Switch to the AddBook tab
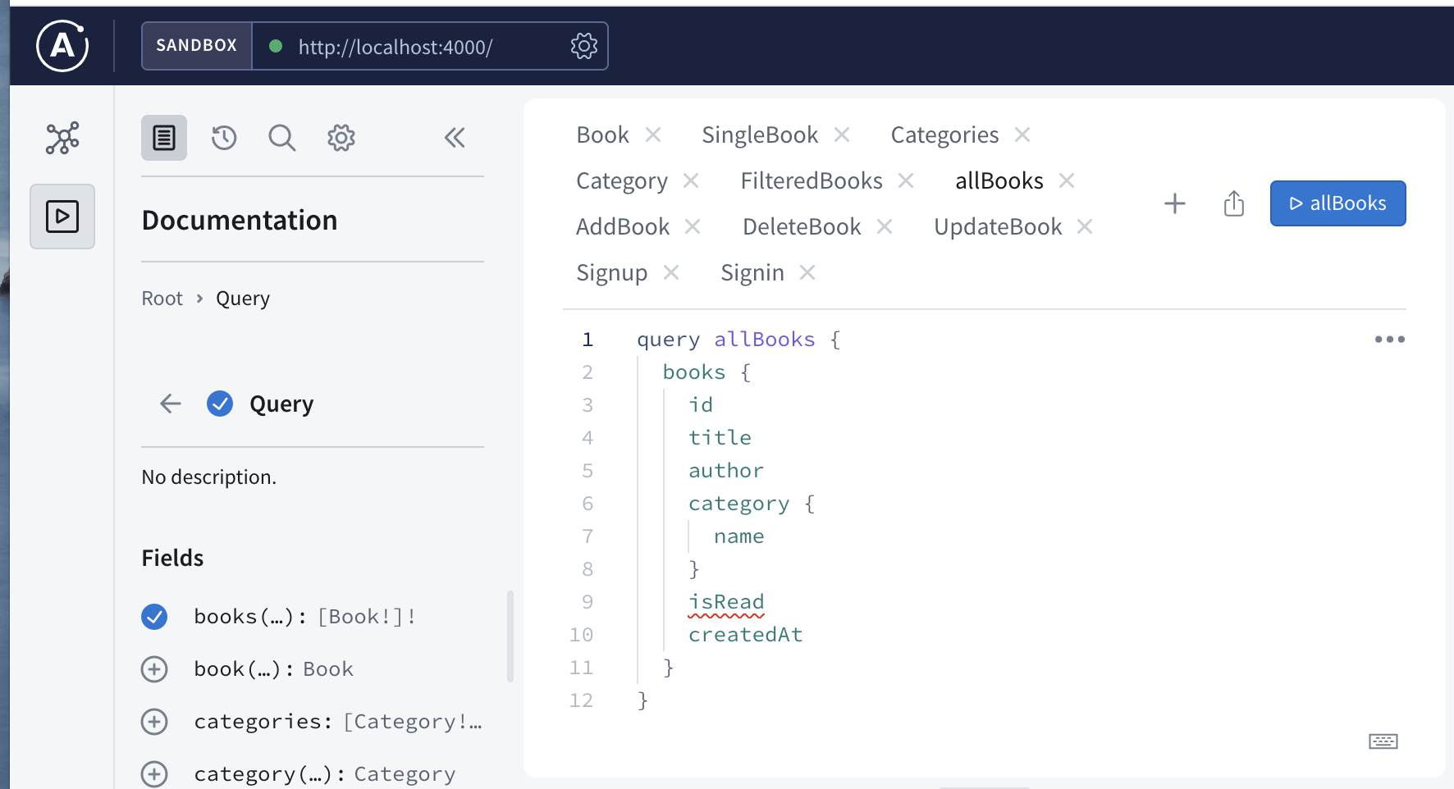The height and width of the screenshot is (789, 1454). (x=623, y=226)
